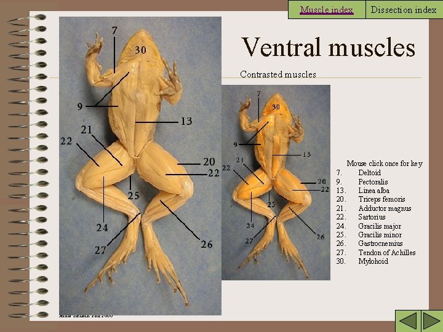Select key entry '21. Adductor magnus'
The height and width of the screenshot is (332, 443).
373,208
